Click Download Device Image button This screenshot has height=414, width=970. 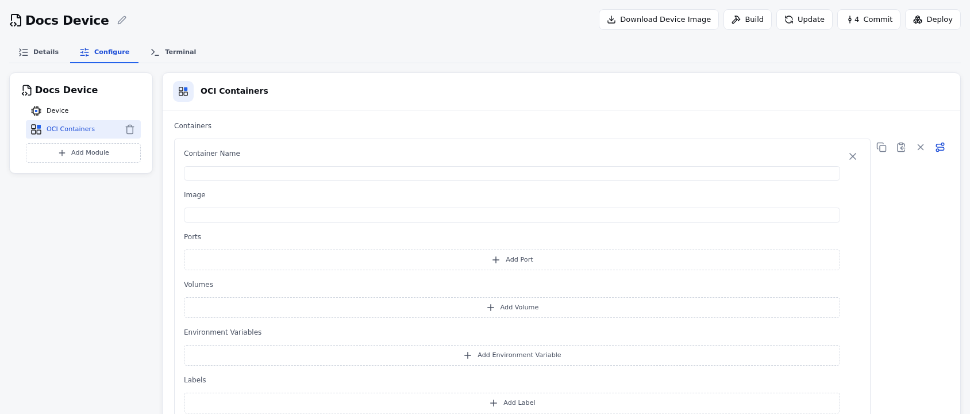point(659,20)
